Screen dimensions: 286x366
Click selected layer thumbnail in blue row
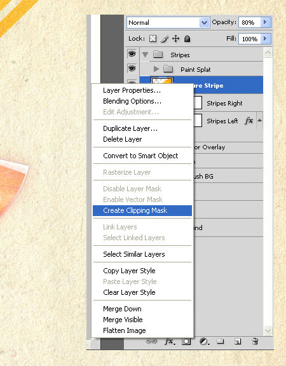click(x=162, y=81)
